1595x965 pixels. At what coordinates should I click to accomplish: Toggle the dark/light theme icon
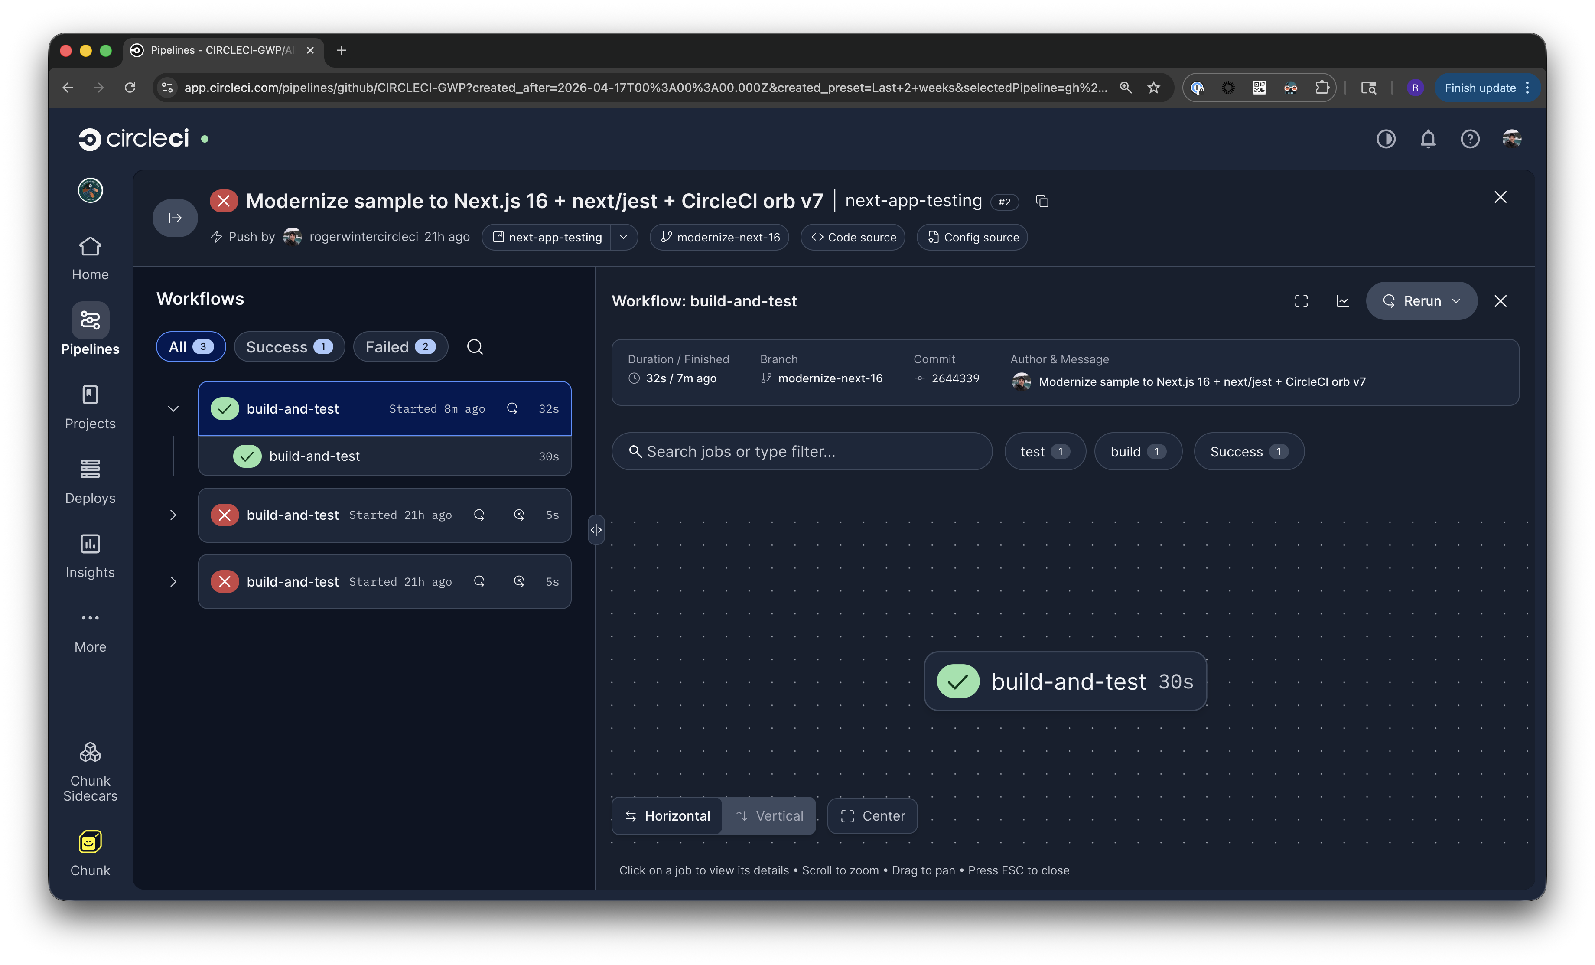click(x=1385, y=139)
